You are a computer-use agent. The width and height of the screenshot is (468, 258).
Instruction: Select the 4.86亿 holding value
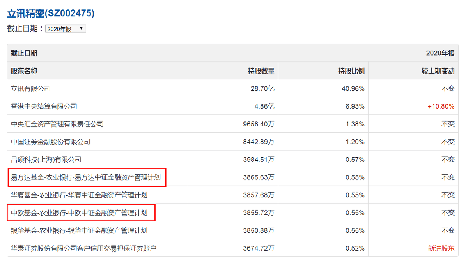tap(264, 106)
